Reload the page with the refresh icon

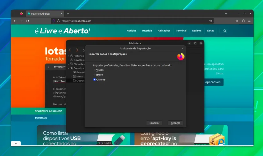click(x=28, y=21)
